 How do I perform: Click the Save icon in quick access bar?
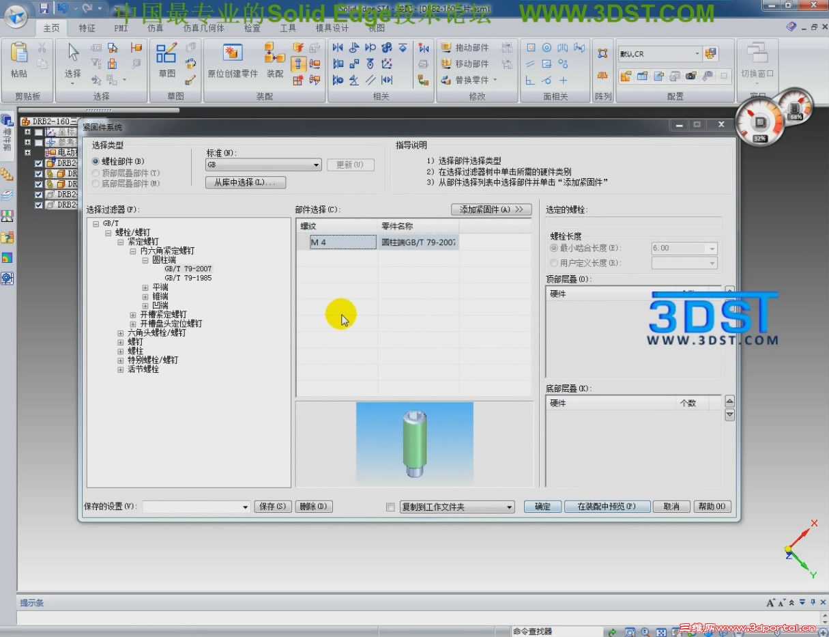pyautogui.click(x=44, y=8)
